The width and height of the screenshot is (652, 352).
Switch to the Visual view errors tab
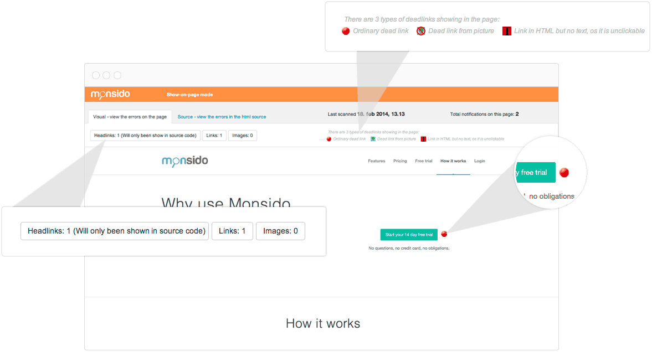pyautogui.click(x=130, y=117)
